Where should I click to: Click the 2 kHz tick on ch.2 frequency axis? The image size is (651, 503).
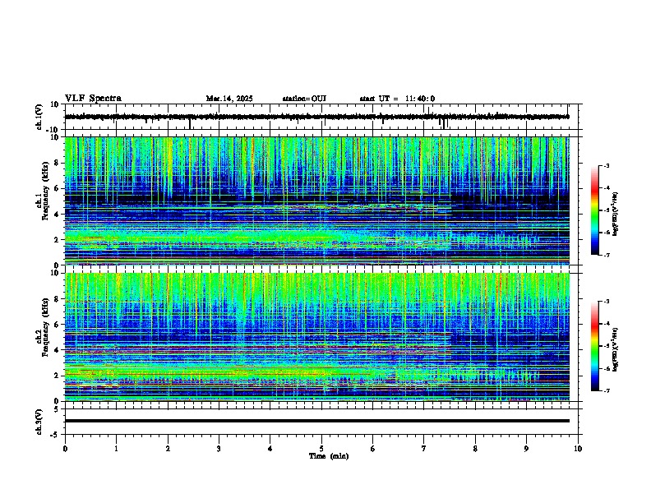click(56, 376)
